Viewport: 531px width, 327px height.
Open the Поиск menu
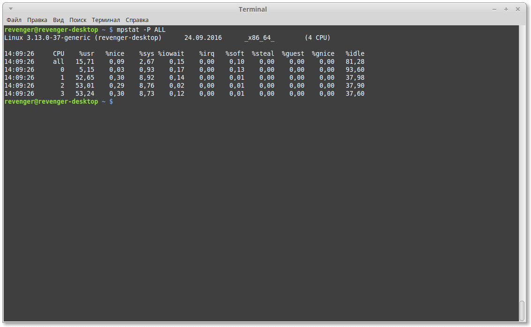[x=78, y=20]
